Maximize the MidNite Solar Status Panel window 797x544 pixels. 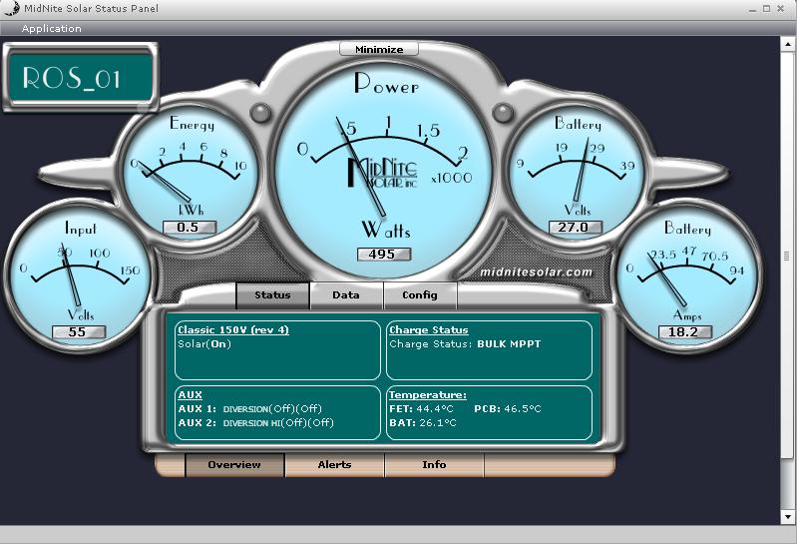(766, 9)
